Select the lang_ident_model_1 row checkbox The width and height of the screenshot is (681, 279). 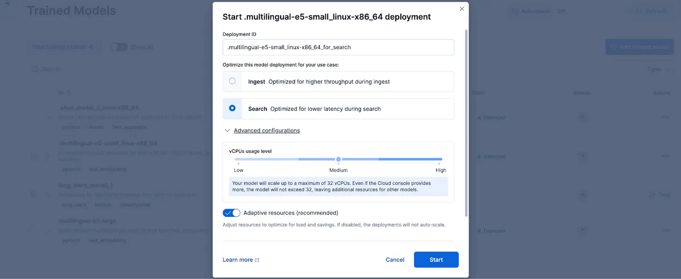pyautogui.click(x=33, y=195)
